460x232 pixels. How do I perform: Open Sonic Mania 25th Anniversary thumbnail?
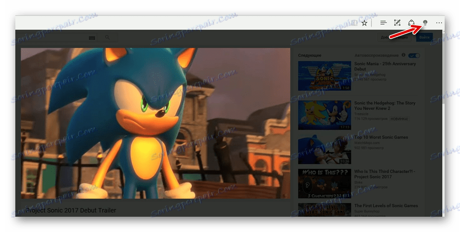[324, 76]
